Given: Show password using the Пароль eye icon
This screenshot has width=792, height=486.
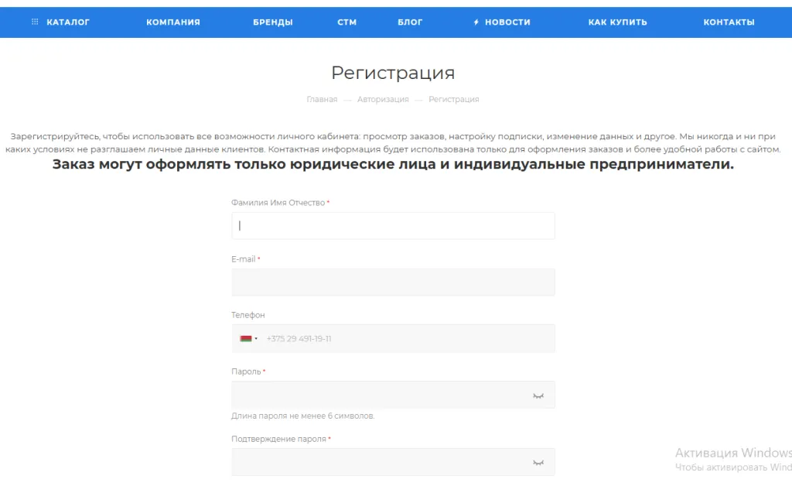Looking at the screenshot, I should tap(538, 395).
